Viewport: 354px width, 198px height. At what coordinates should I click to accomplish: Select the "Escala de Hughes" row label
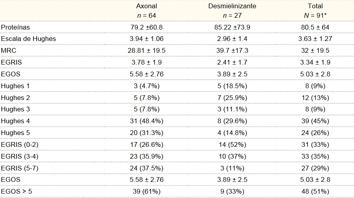pyautogui.click(x=28, y=39)
